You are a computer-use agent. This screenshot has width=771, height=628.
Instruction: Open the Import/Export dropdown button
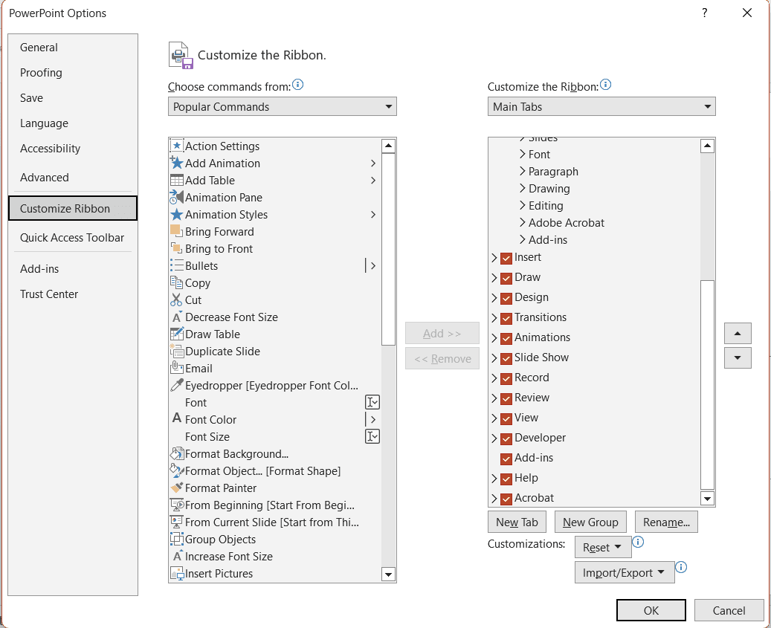point(624,573)
